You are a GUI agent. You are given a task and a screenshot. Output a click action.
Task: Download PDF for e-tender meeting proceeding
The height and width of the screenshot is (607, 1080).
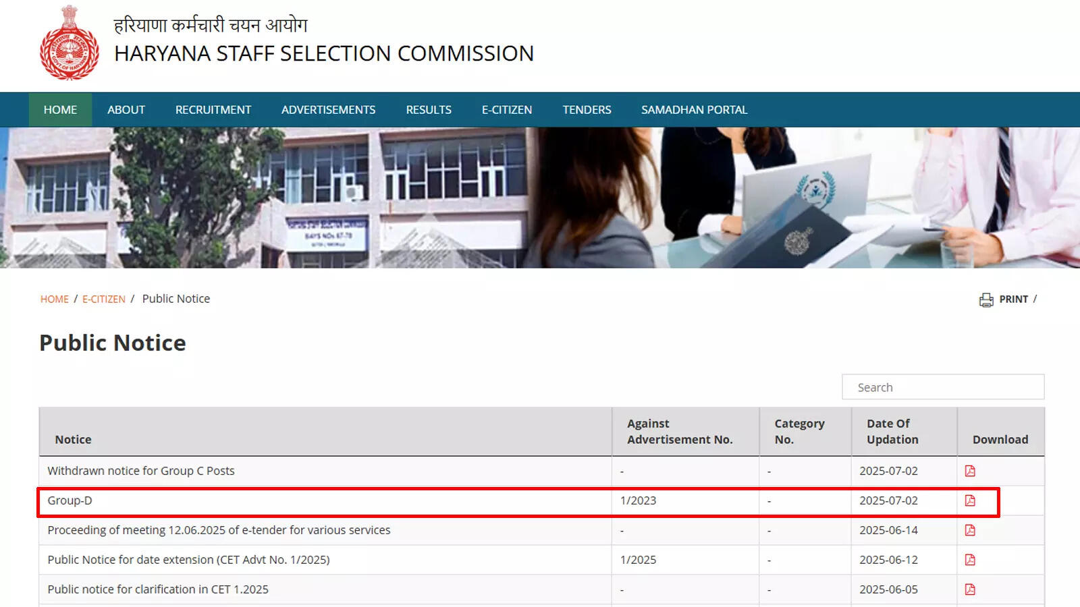[x=970, y=530]
